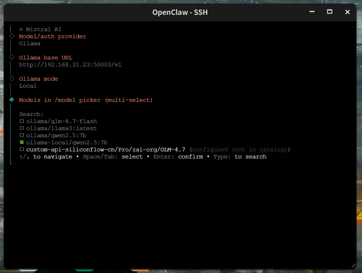
Task: Click the Models in /model picker heading
Action: (86, 100)
